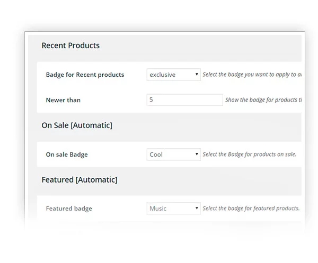This screenshot has height=263, width=318.
Task: Click the Recent Products section heading
Action: [70, 46]
